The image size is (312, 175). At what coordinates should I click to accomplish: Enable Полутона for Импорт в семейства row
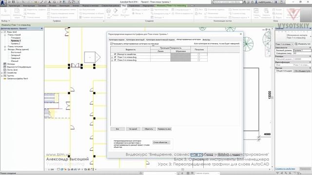[199, 54]
